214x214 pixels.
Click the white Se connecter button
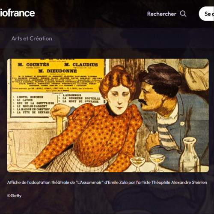(x=206, y=14)
